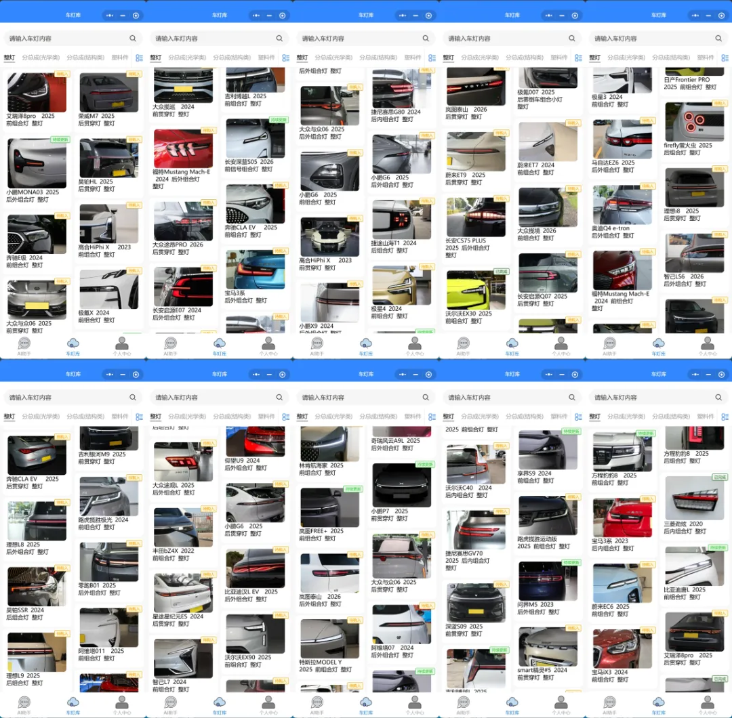732x718 pixels.
Task: Focus the search field in panel showing 方程豹豹8
Action: tap(659, 397)
